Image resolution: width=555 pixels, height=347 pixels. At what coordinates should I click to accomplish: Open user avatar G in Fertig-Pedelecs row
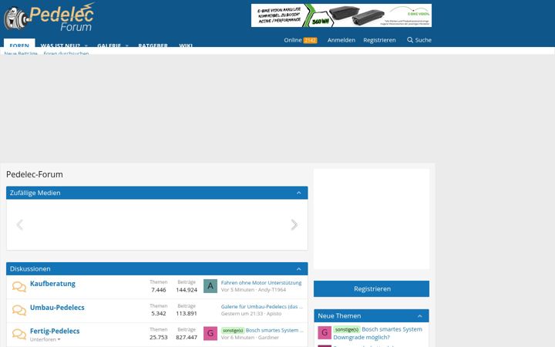210,334
